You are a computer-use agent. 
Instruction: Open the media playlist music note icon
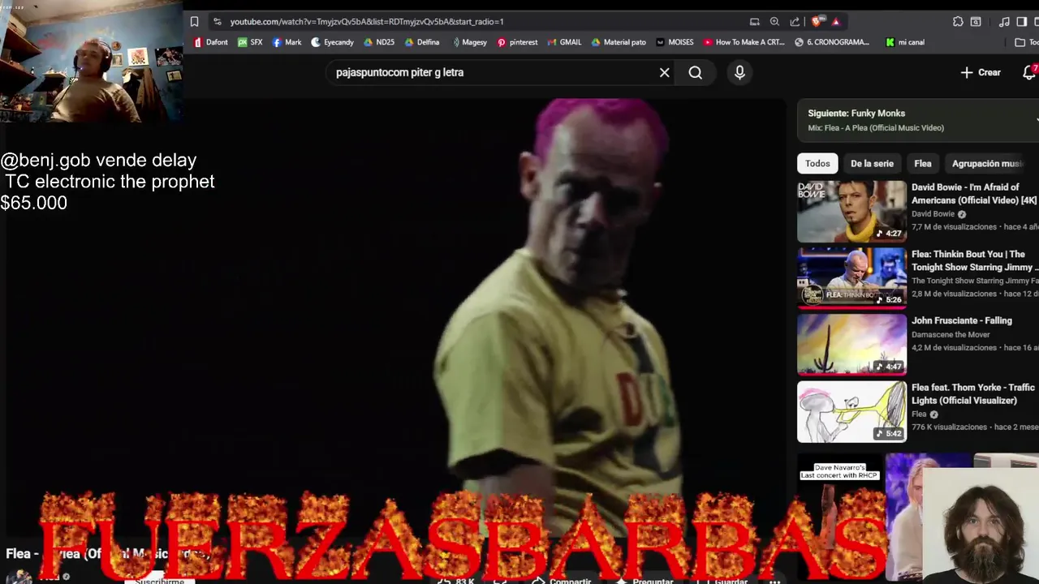[x=1004, y=22]
